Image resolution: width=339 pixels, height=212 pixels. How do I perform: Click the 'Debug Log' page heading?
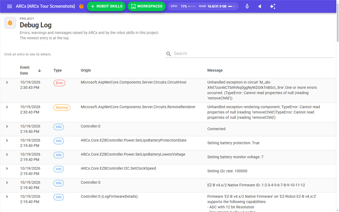click(35, 25)
